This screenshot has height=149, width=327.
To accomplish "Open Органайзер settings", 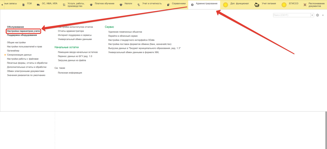I will click(13, 51).
